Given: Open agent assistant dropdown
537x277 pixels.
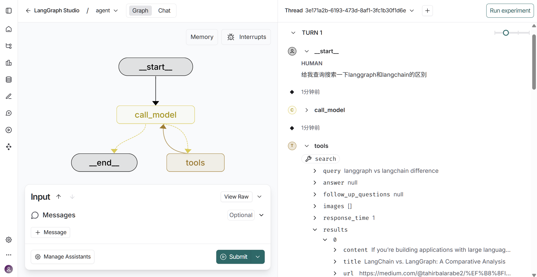Looking at the screenshot, I should [x=107, y=11].
